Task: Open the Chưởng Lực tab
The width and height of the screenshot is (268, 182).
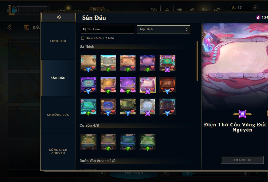Action: click(x=58, y=115)
